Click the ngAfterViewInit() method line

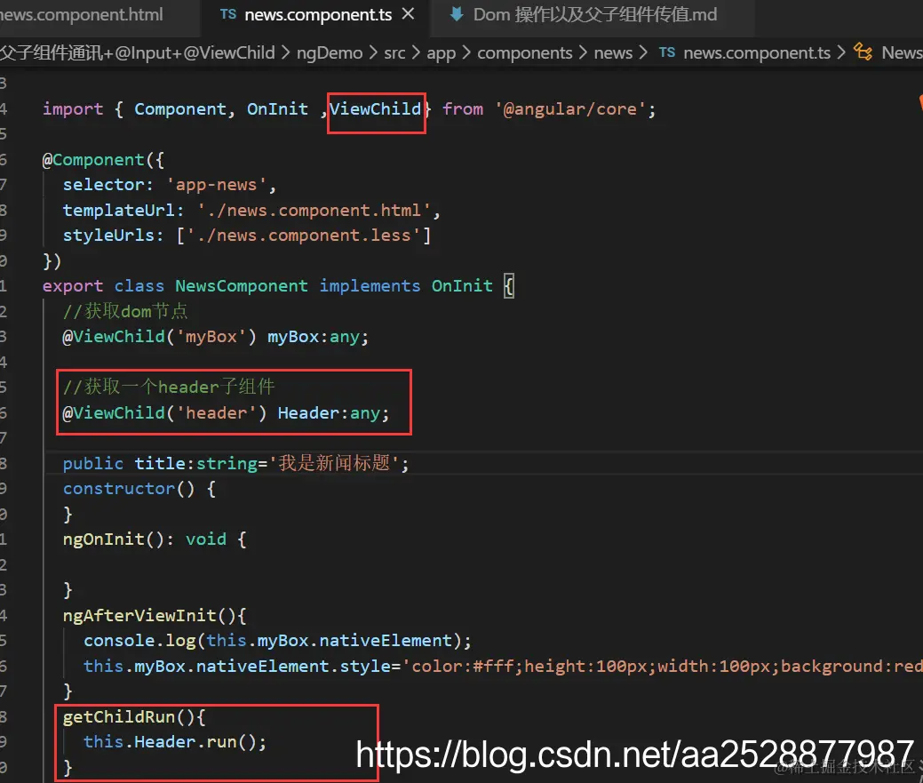155,616
